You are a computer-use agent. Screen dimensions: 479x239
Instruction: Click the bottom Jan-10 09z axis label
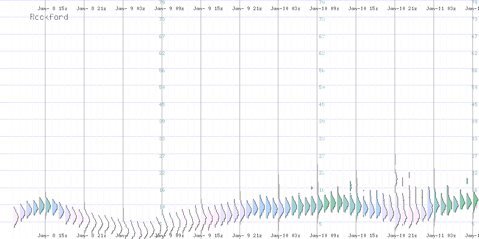point(325,235)
